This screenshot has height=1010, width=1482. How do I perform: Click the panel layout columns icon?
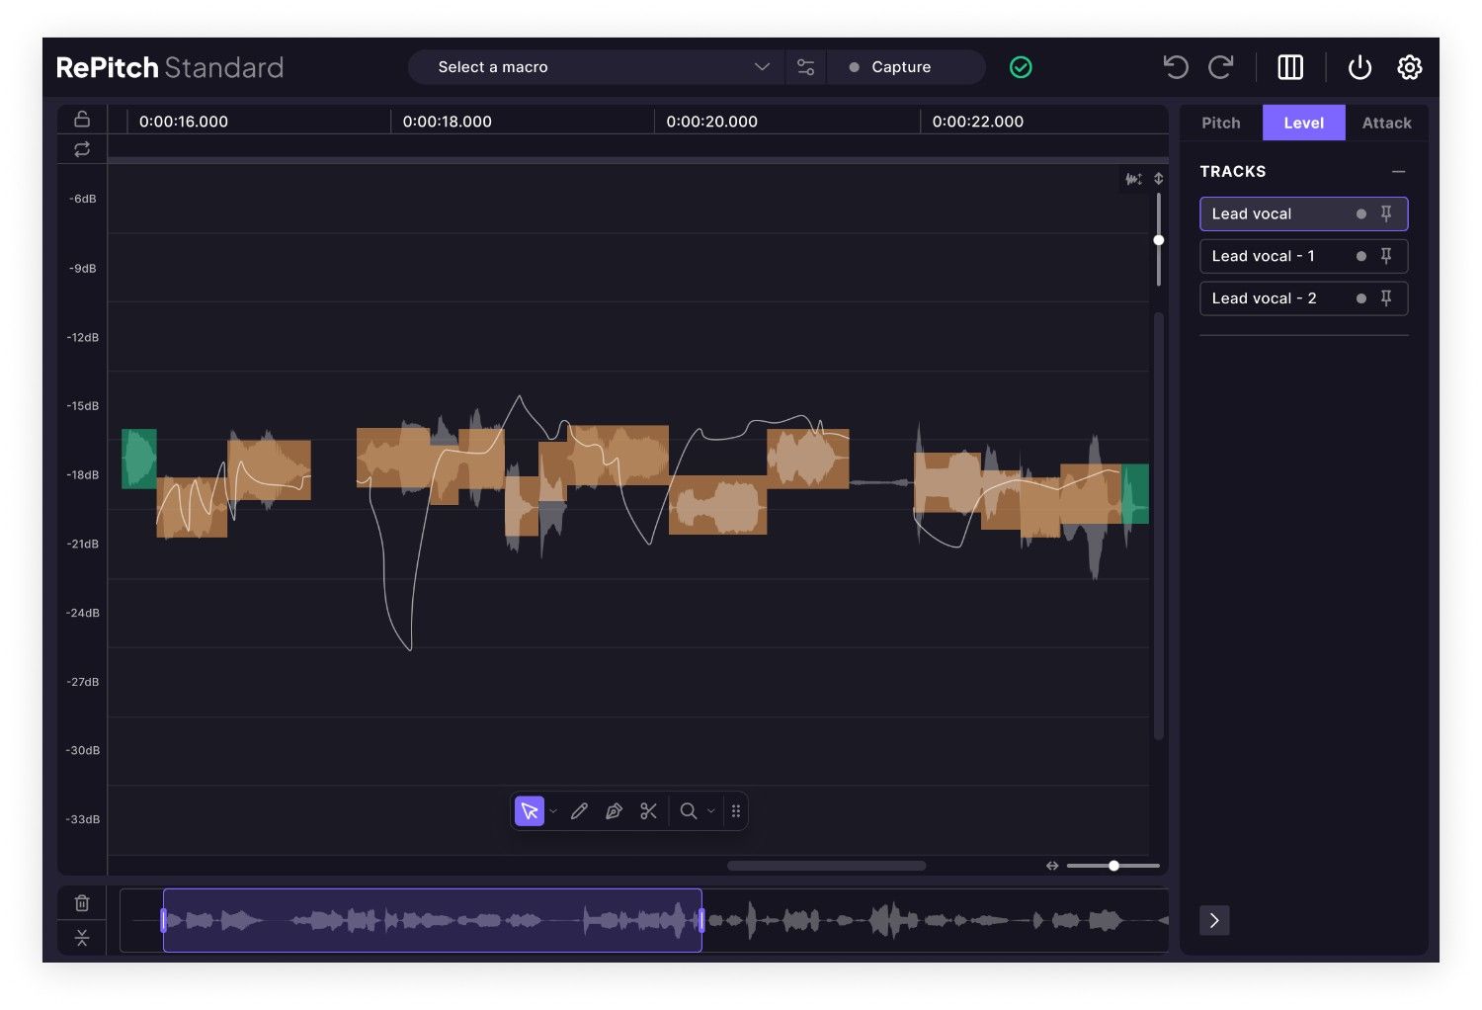click(1290, 66)
